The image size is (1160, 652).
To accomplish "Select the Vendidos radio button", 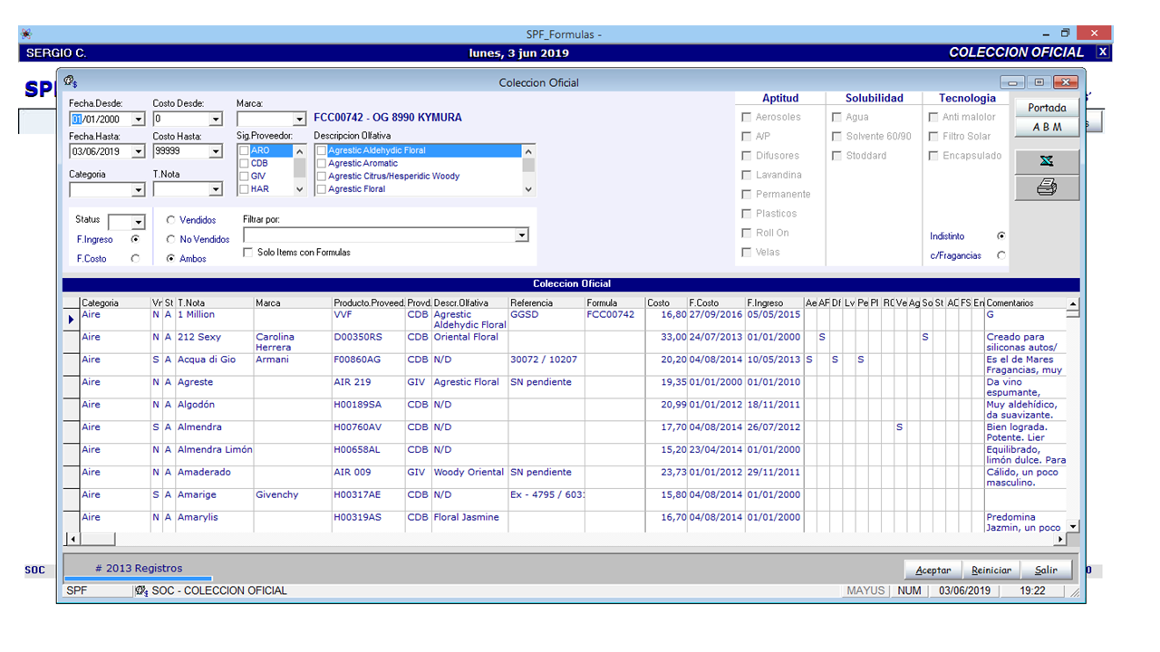I will [169, 220].
